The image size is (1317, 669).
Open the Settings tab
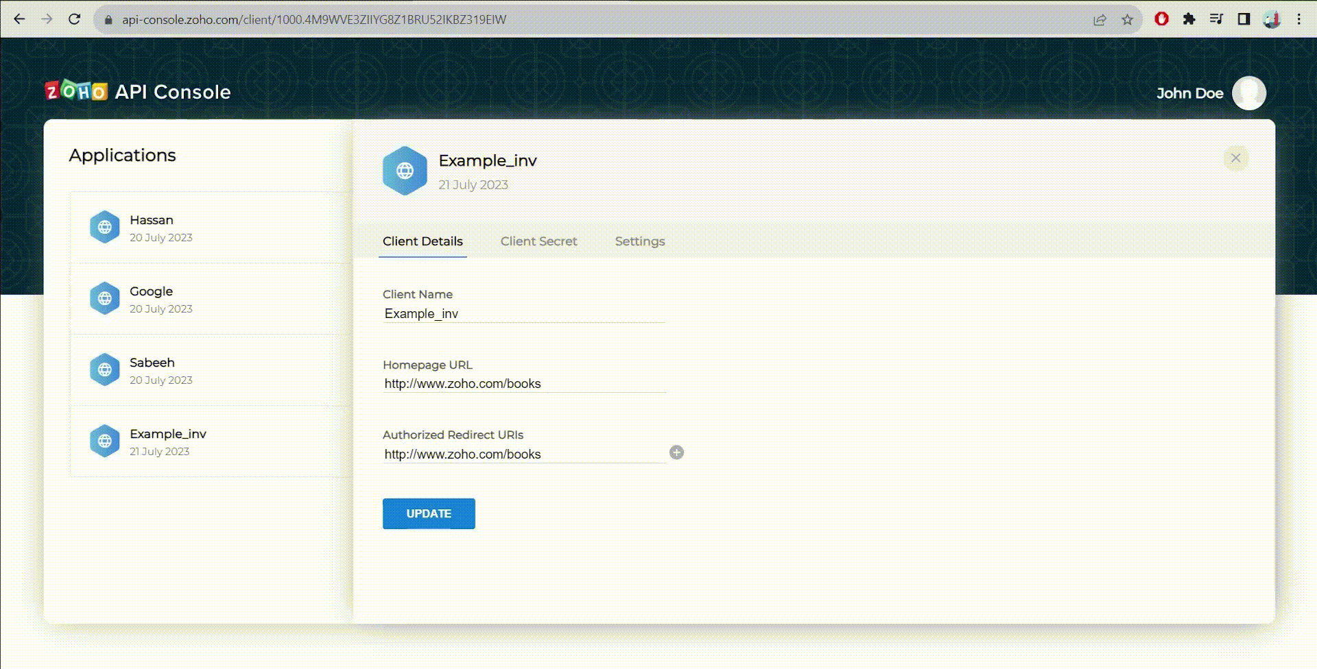[639, 241]
